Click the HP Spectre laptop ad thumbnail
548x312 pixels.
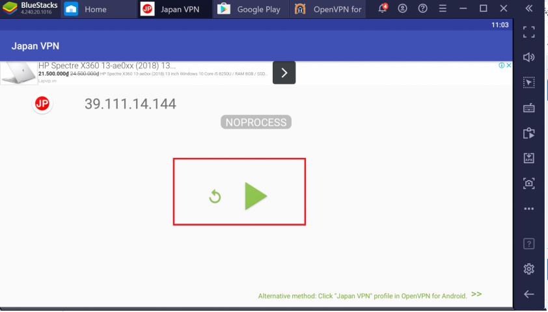click(x=18, y=73)
